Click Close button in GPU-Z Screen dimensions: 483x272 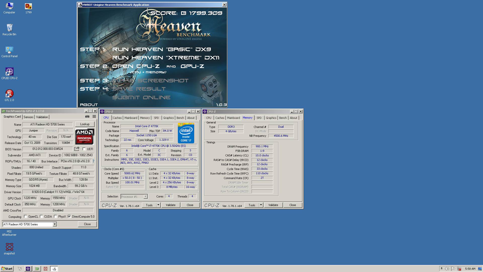(87, 224)
